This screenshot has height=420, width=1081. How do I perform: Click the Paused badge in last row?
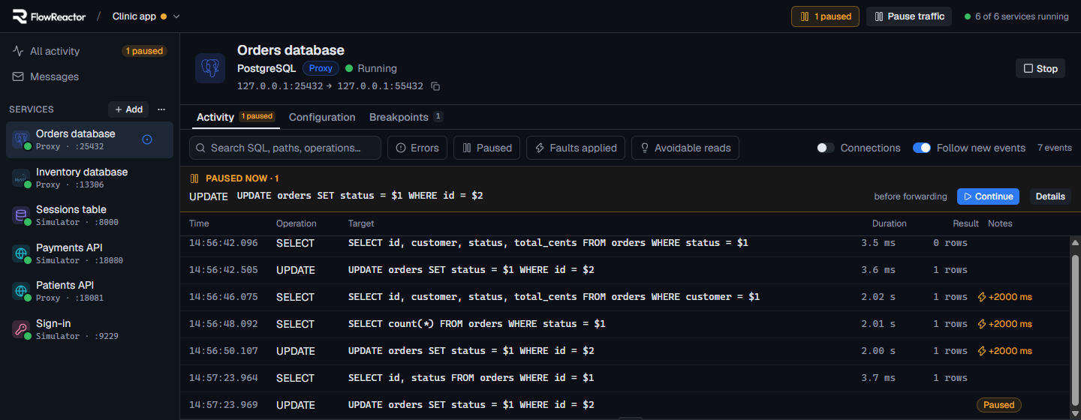[998, 405]
